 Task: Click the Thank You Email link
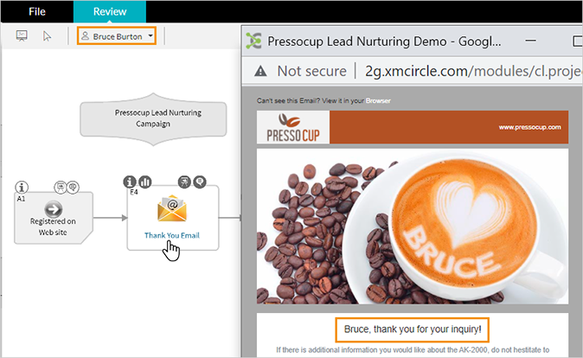click(x=172, y=235)
